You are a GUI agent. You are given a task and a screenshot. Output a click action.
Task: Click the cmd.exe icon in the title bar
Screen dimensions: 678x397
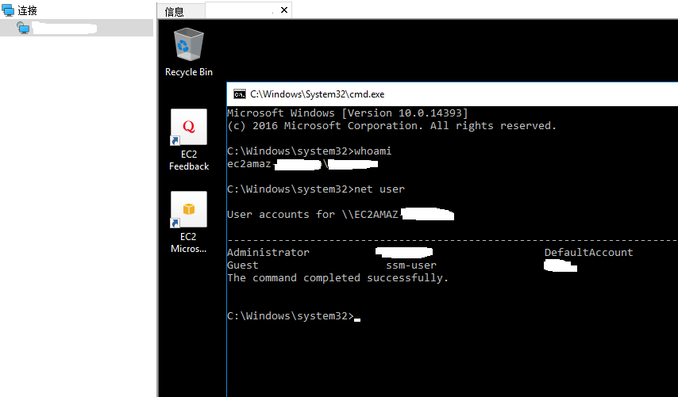240,94
